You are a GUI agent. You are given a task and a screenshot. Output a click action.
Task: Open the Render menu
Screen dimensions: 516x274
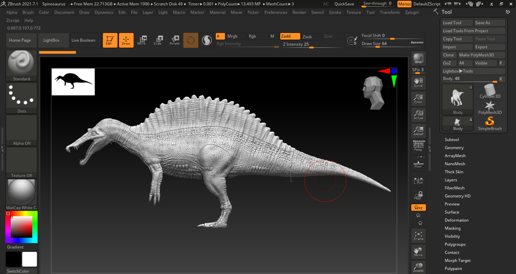299,12
